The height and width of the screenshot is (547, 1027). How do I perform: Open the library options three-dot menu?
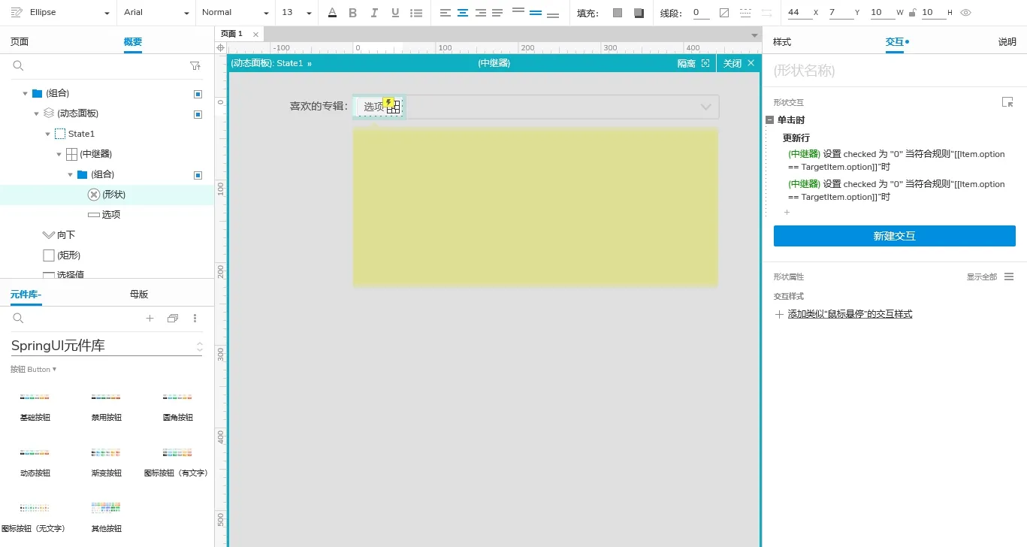pyautogui.click(x=195, y=319)
